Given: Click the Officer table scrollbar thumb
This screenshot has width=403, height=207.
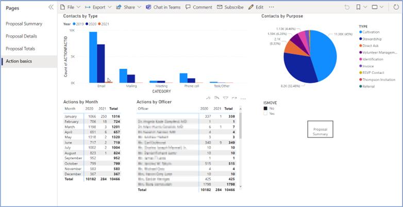Looking at the screenshot, I should pos(241,125).
